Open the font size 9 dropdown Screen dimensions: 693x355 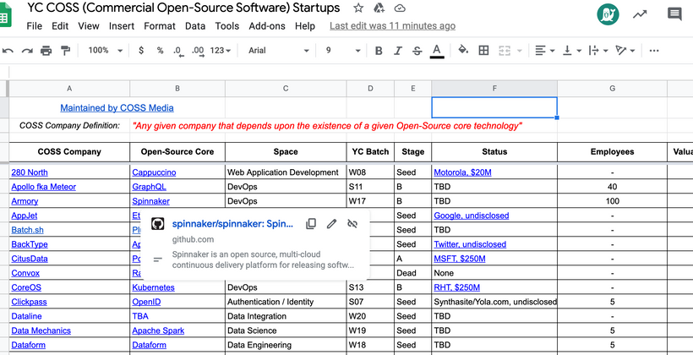click(343, 51)
